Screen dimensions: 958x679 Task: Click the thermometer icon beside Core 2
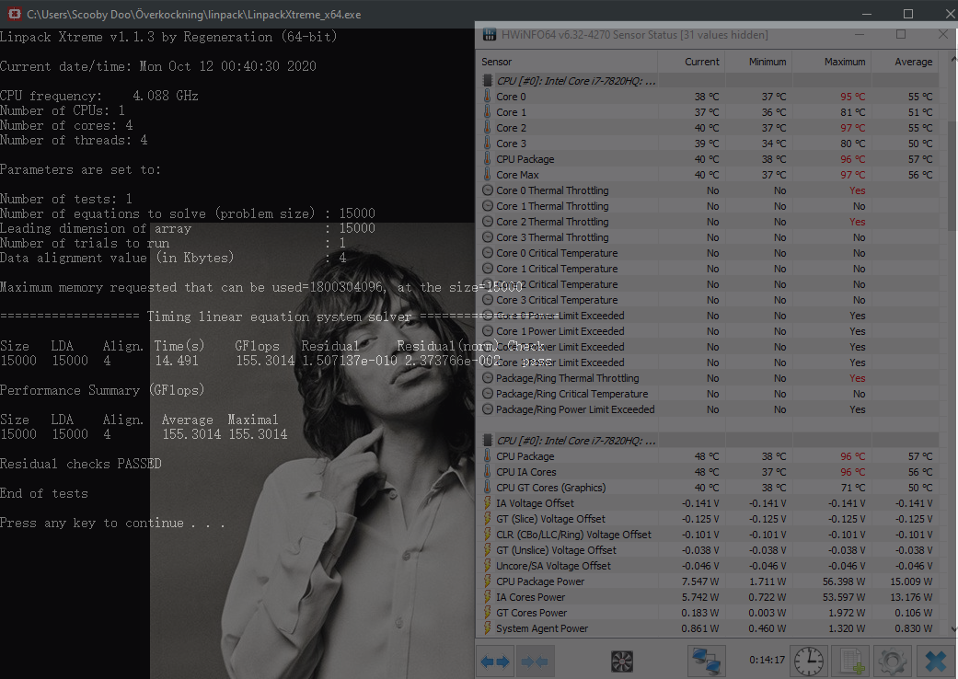[488, 128]
